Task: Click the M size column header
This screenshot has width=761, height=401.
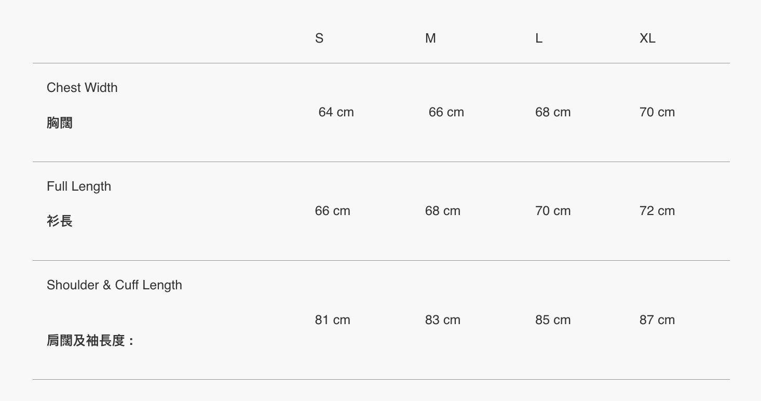Action: (430, 38)
